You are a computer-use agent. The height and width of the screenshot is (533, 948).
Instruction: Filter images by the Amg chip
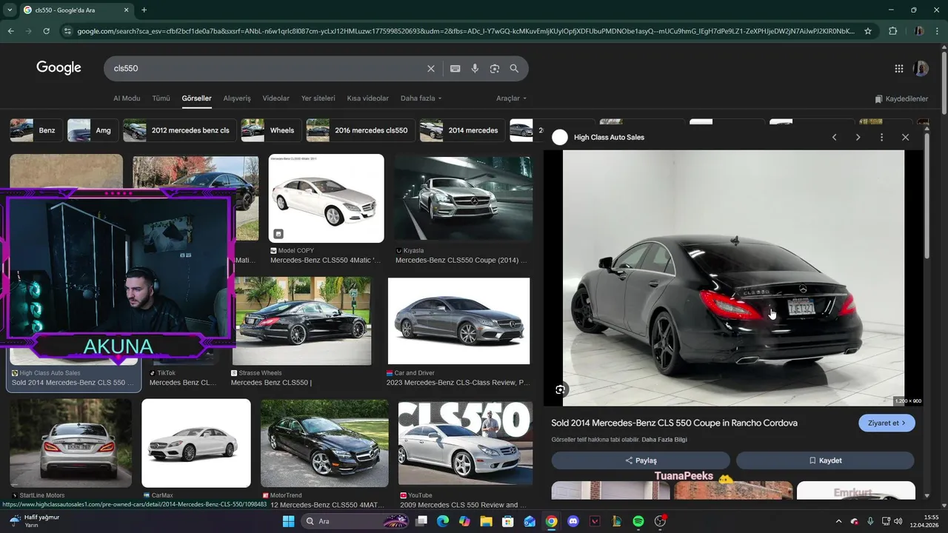tap(91, 130)
